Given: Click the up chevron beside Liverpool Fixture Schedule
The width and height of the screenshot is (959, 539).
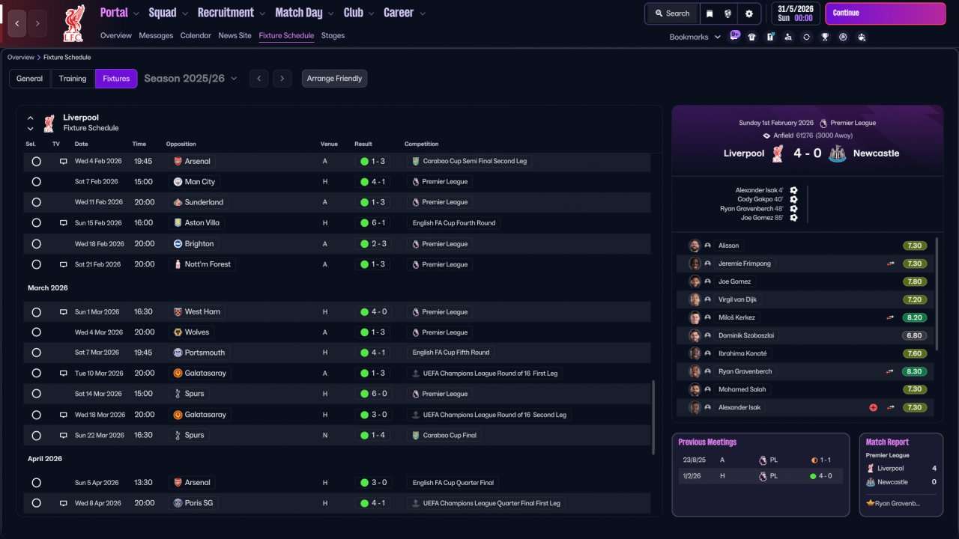Looking at the screenshot, I should (x=31, y=118).
